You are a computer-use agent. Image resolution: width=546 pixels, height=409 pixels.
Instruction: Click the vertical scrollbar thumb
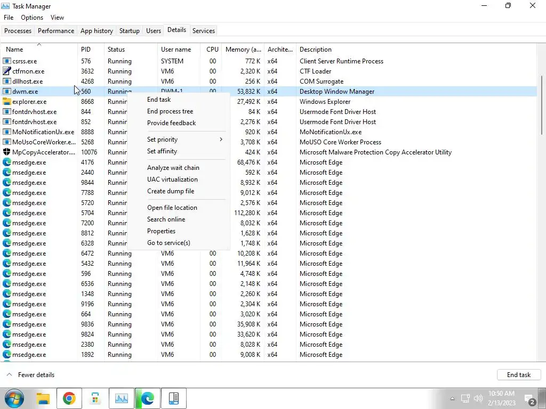pyautogui.click(x=542, y=105)
